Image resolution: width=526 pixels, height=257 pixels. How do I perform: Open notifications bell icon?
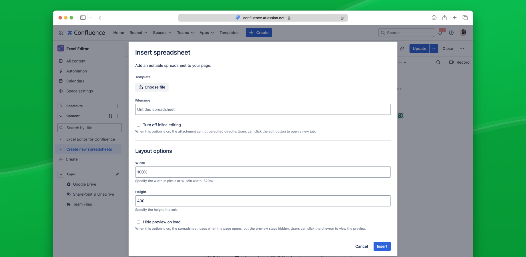click(440, 33)
